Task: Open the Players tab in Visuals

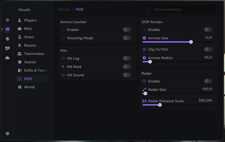Action: point(30,20)
